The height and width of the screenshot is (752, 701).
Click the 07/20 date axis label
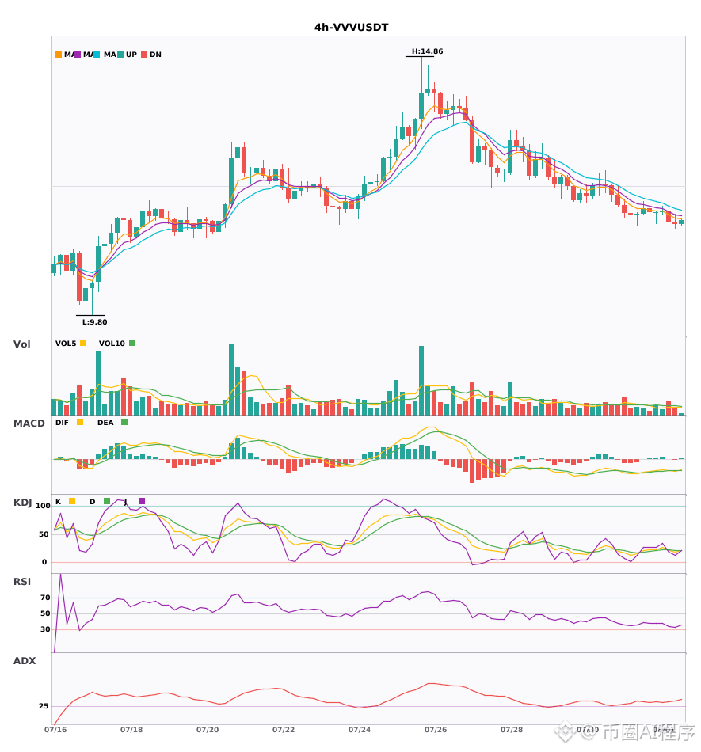point(208,730)
